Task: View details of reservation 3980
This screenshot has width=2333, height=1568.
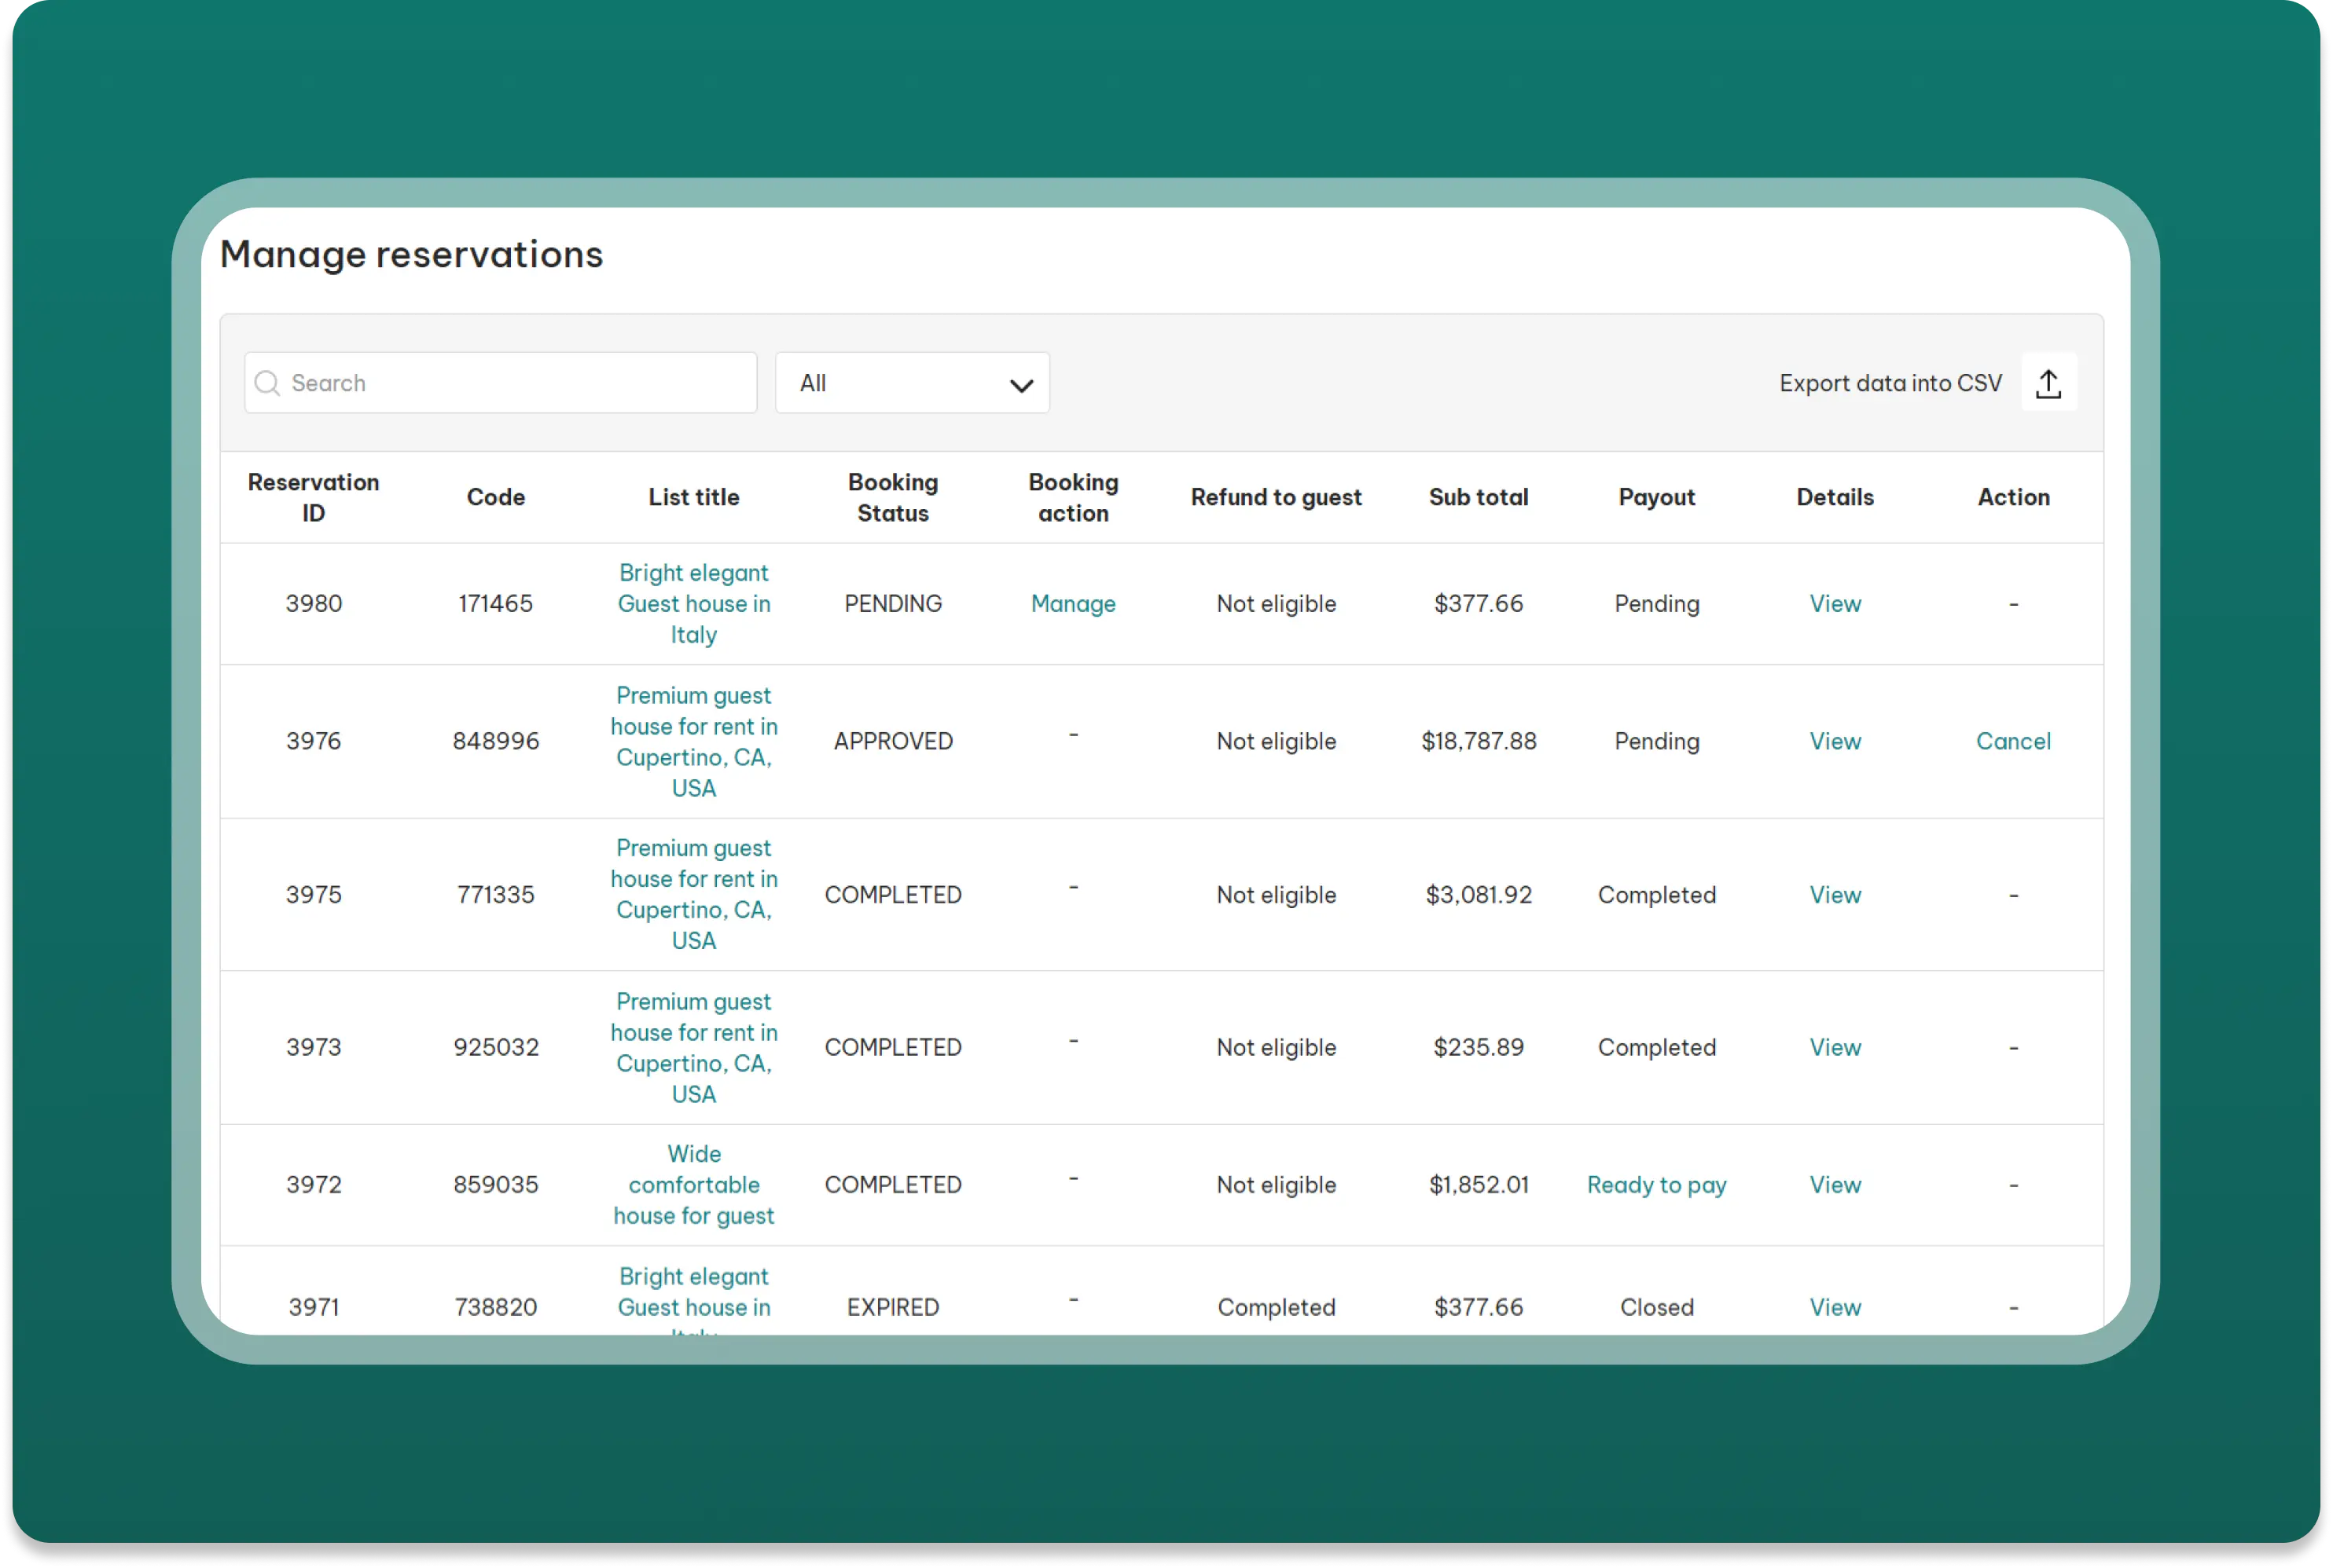Action: (1834, 604)
